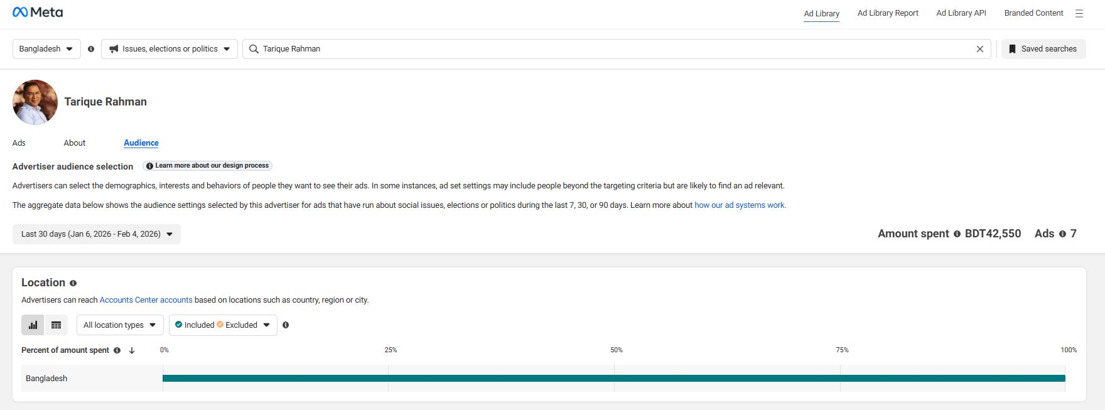The image size is (1105, 410).
Task: Click the Bangladesh teal spend bar
Action: [613, 379]
